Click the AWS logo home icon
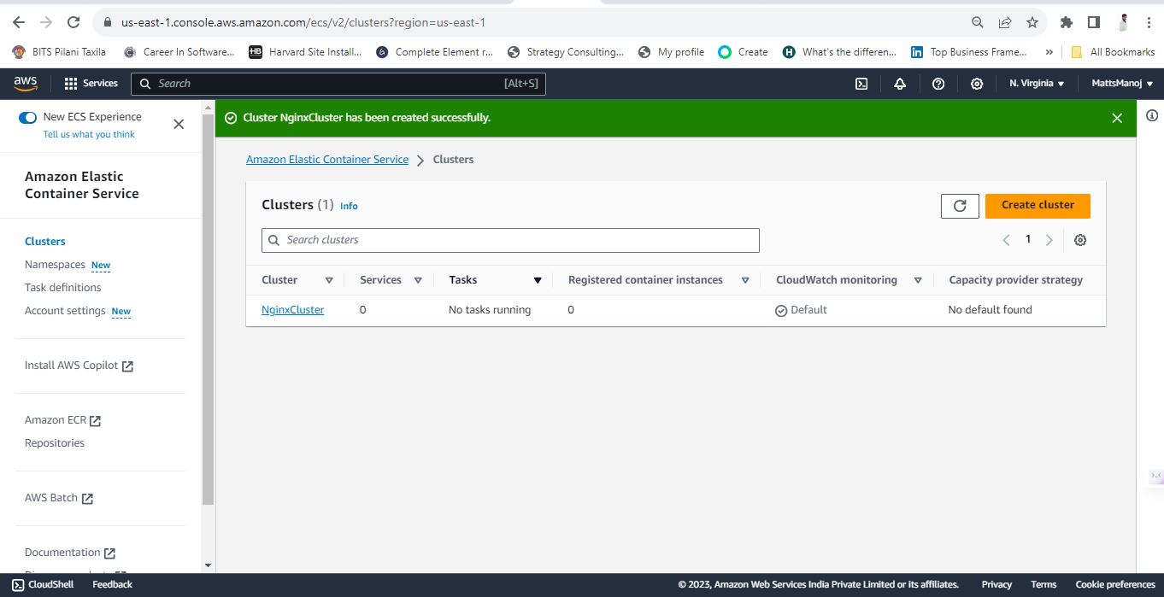The height and width of the screenshot is (597, 1164). click(26, 83)
